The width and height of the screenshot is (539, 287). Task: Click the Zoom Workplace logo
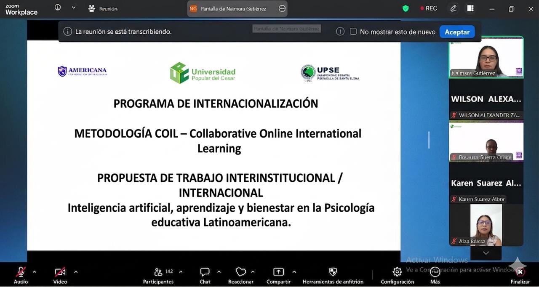[21, 9]
